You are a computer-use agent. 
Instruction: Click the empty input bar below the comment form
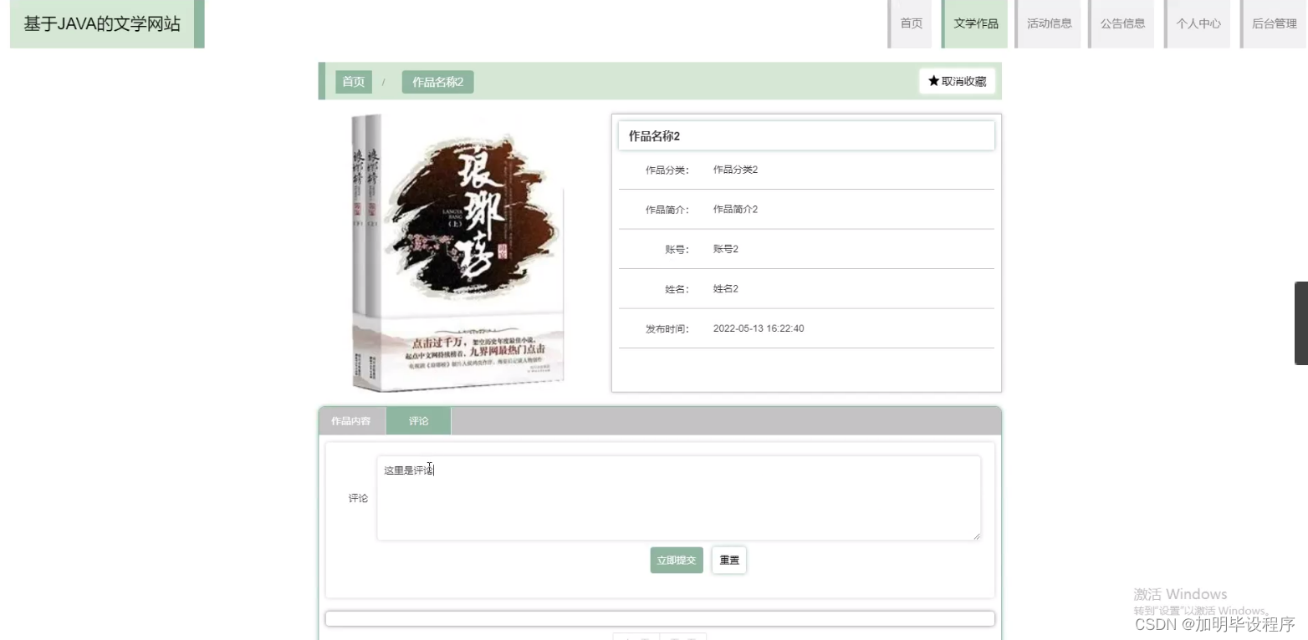click(660, 617)
